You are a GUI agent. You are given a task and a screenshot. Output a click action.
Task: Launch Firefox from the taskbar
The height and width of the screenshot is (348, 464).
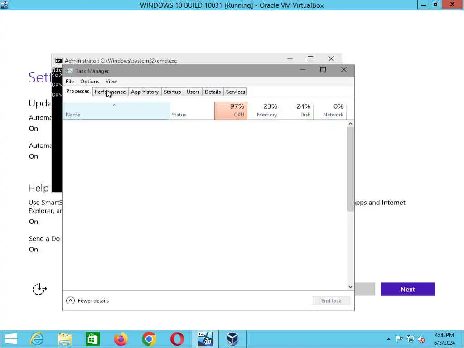(121, 339)
